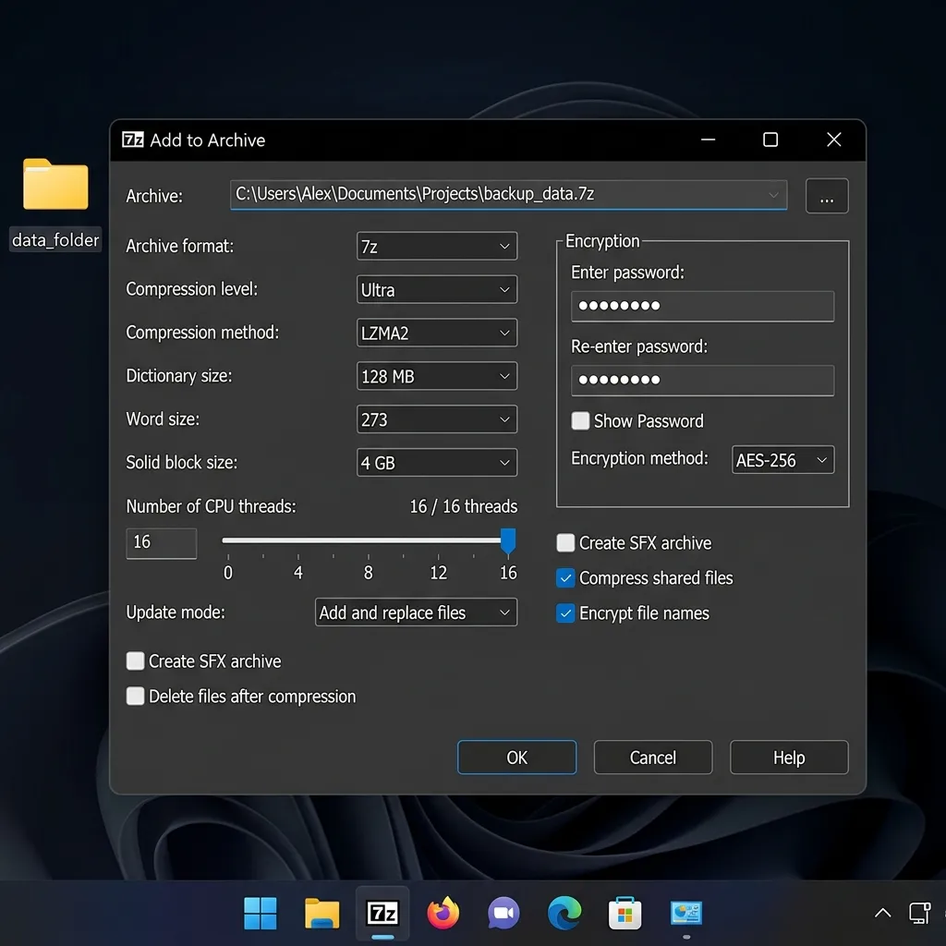Screen dimensions: 946x946
Task: Click the Archive path text field
Action: point(509,194)
